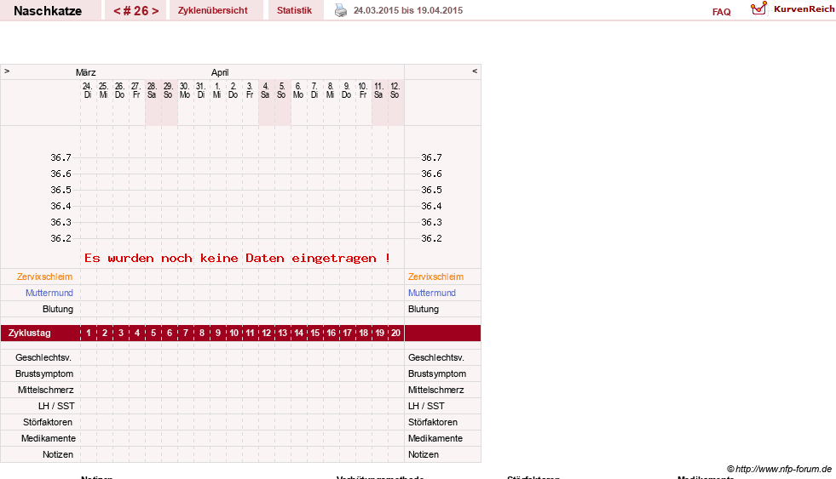The image size is (836, 479).
Task: Go to previous cycle with left arrow before #26
Action: coord(117,11)
